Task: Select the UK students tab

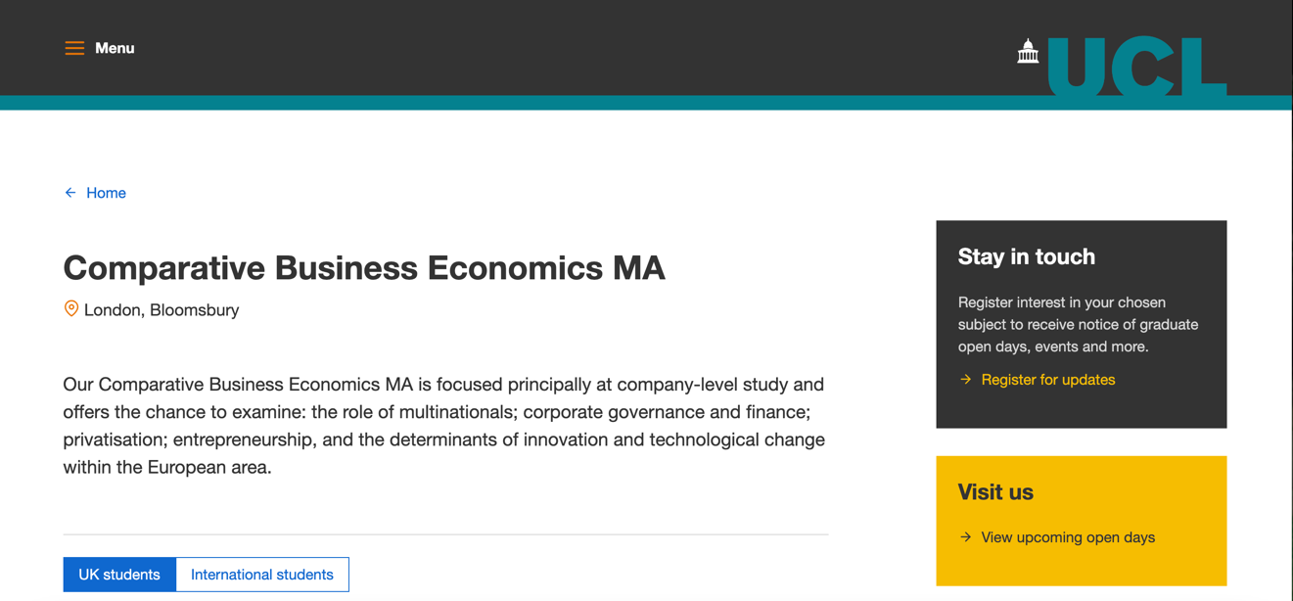Action: (119, 575)
